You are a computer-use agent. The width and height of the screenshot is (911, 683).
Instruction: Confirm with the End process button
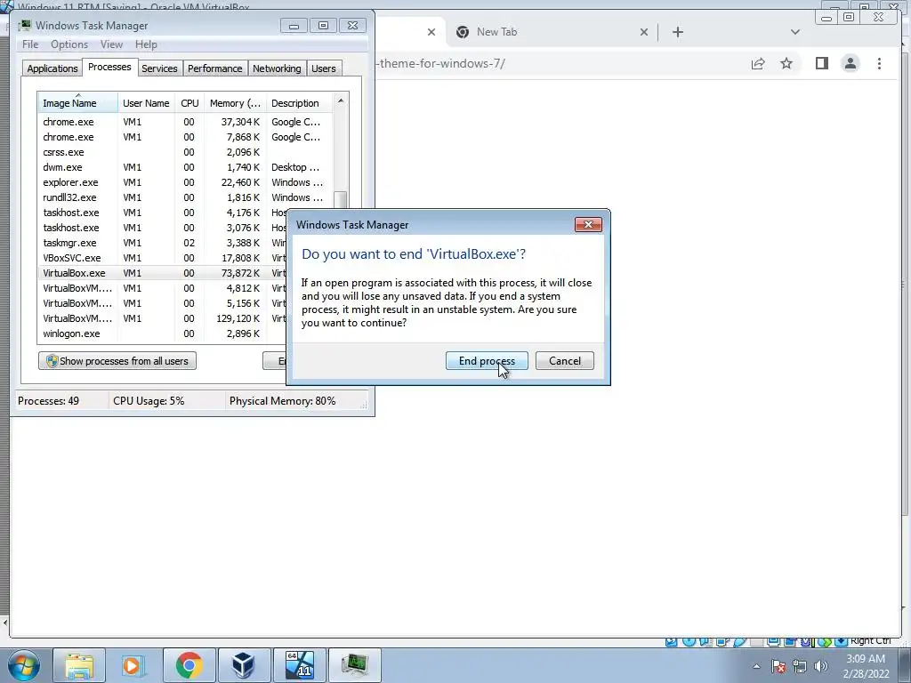pyautogui.click(x=487, y=361)
